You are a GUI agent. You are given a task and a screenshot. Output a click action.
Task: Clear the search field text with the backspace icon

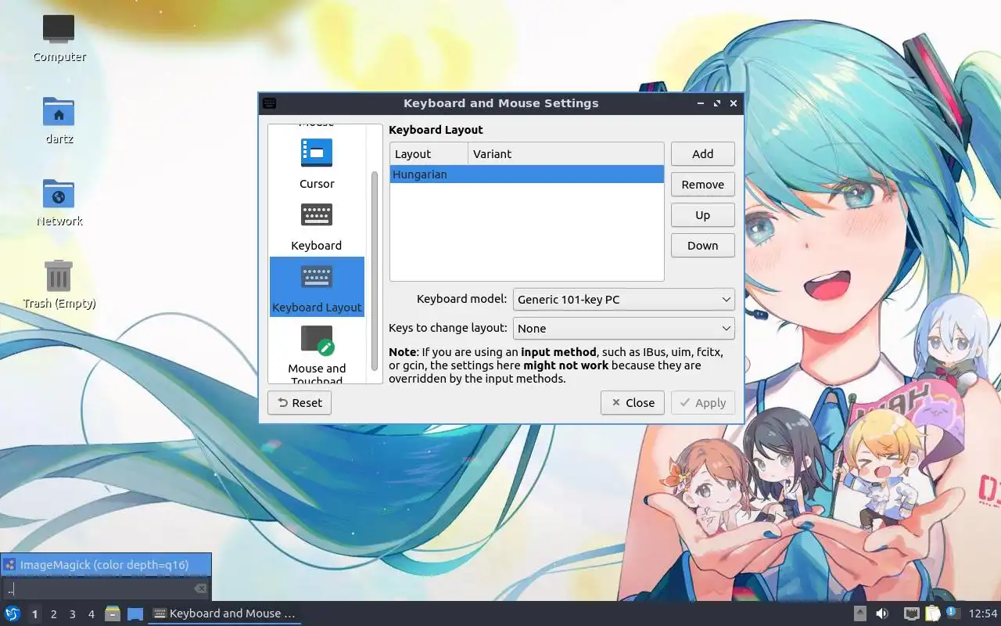coord(200,588)
